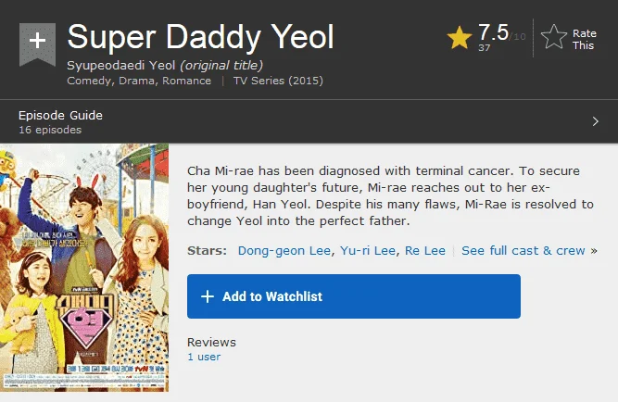Select the Drama genre link
This screenshot has height=402, width=618.
(x=138, y=81)
